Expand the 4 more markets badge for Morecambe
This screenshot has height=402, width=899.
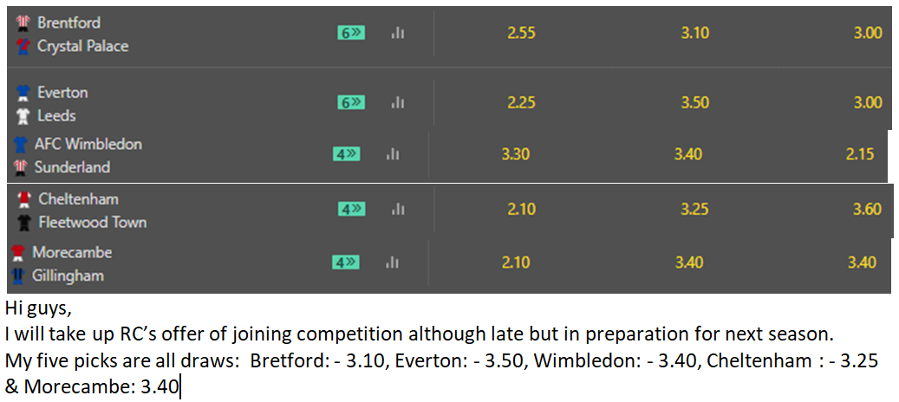click(346, 263)
